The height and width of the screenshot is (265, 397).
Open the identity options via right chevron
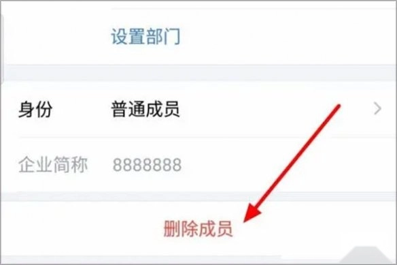377,109
